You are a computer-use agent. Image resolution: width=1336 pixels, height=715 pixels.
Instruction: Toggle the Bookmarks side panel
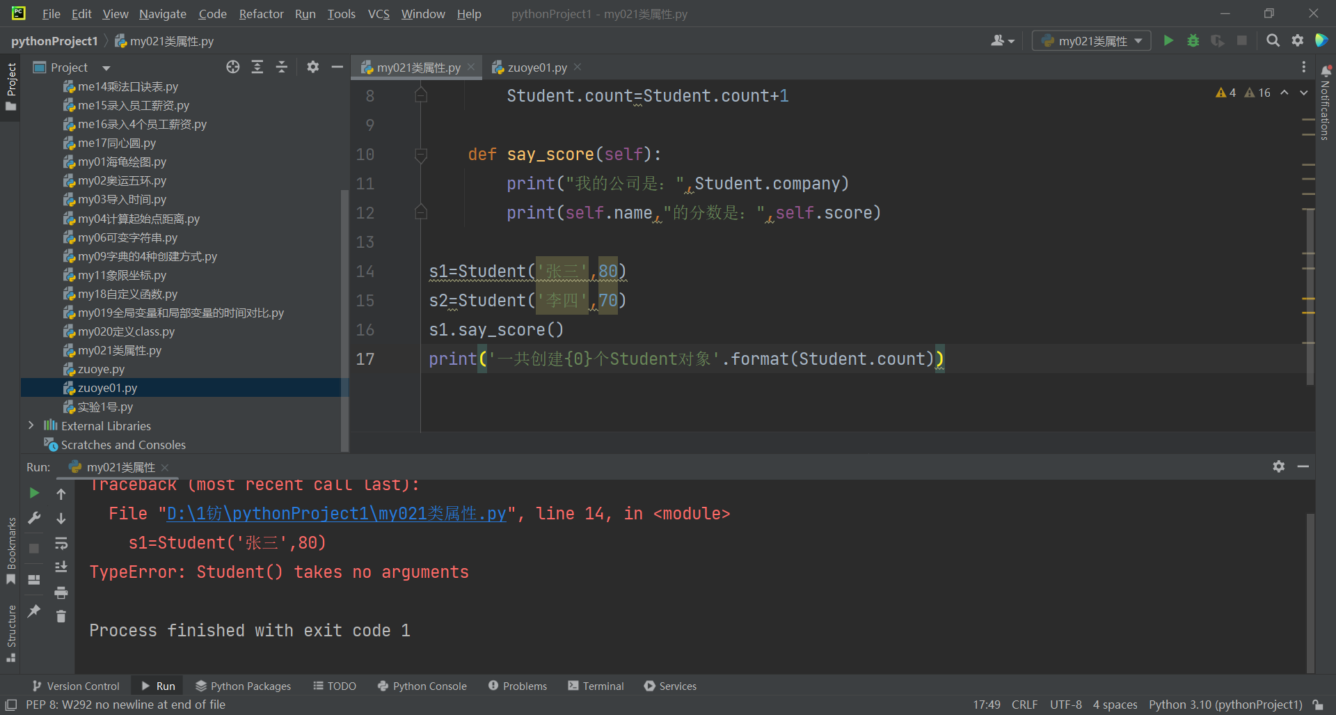tap(11, 550)
